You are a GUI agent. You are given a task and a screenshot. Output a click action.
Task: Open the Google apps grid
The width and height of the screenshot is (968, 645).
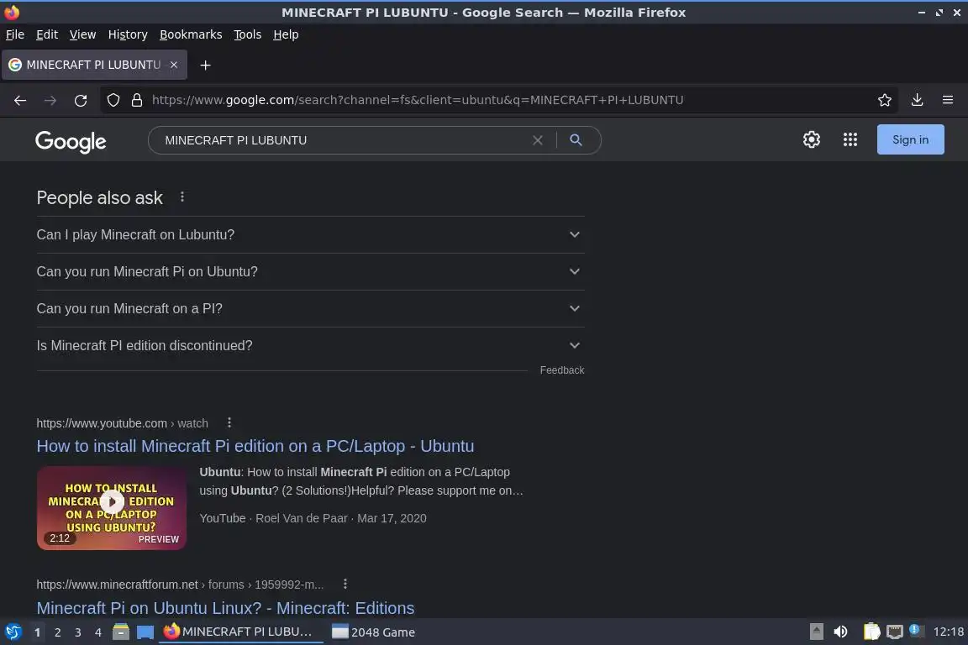pyautogui.click(x=850, y=139)
